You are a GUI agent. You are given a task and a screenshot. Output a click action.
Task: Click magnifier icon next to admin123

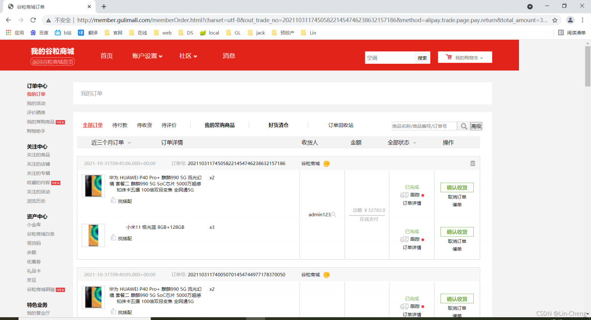coord(334,215)
